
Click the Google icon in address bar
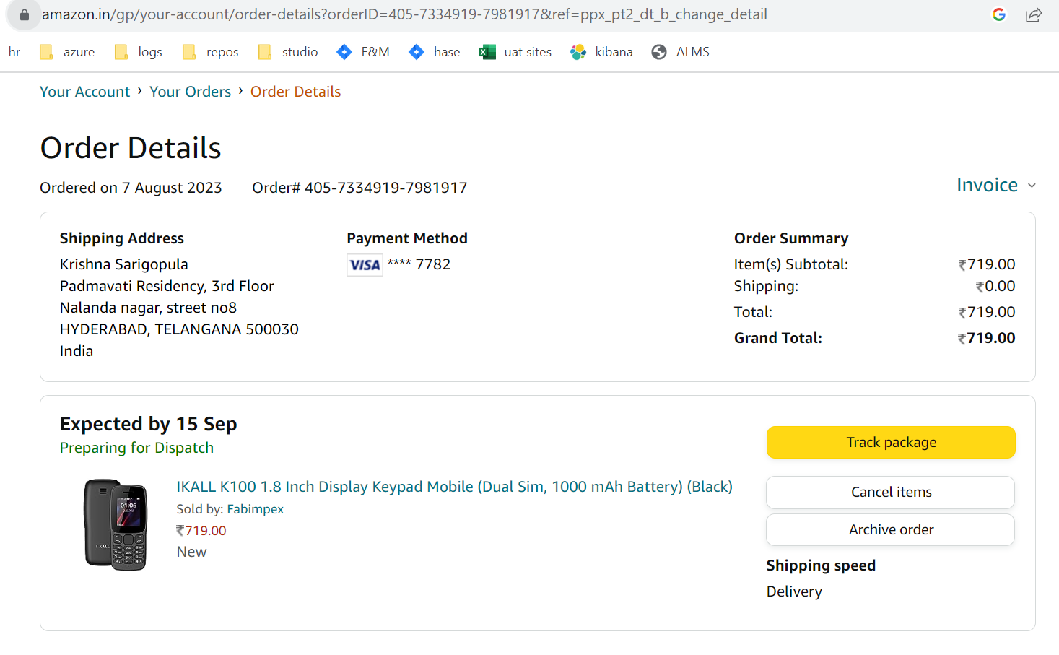999,14
